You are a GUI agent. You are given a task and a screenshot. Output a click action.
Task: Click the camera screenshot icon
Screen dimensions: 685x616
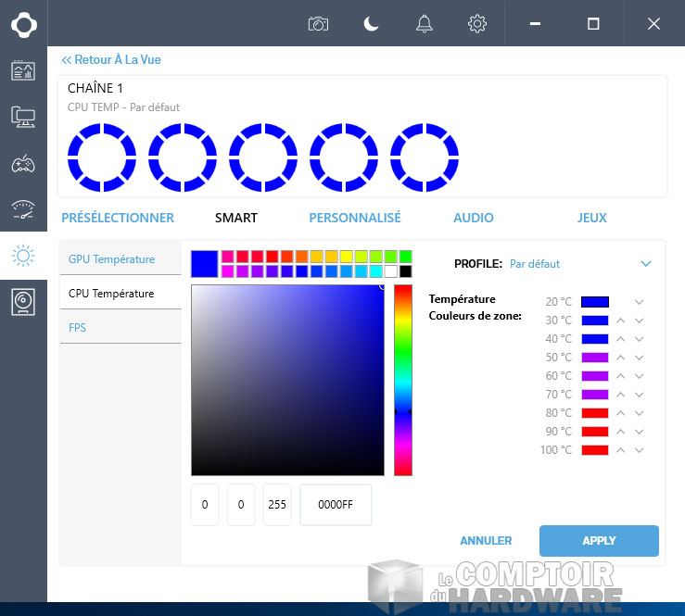click(x=318, y=24)
